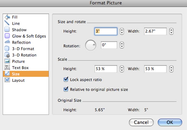Open the Picture category
The width and height of the screenshot is (187, 130).
tap(18, 61)
